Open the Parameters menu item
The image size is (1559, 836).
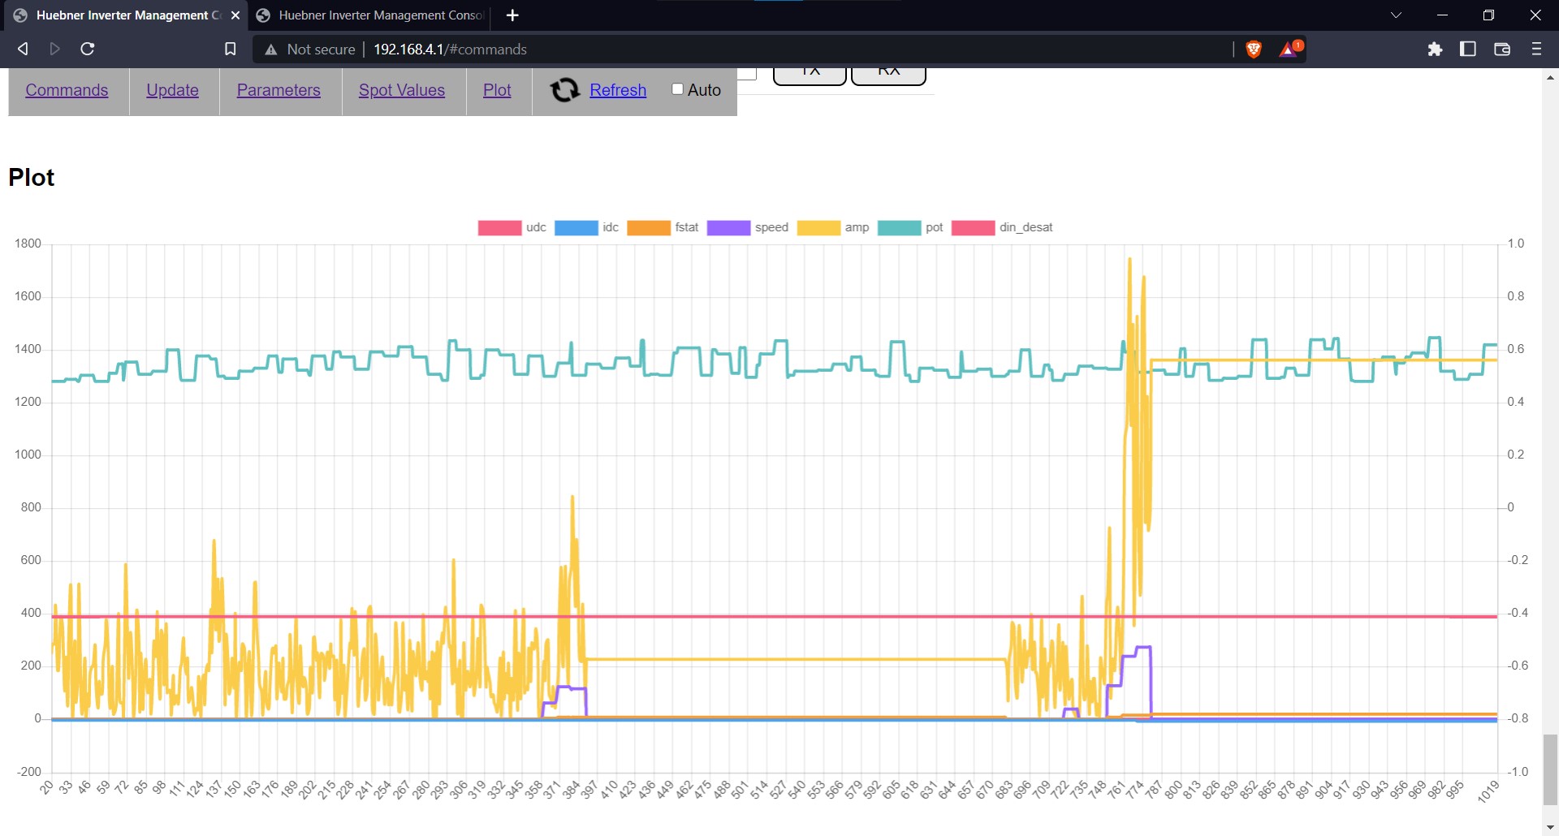pyautogui.click(x=279, y=90)
